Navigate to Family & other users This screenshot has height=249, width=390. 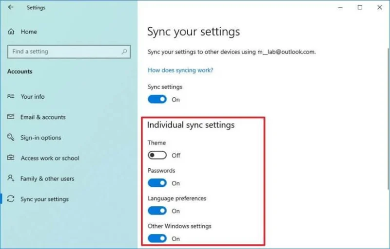pyautogui.click(x=47, y=178)
